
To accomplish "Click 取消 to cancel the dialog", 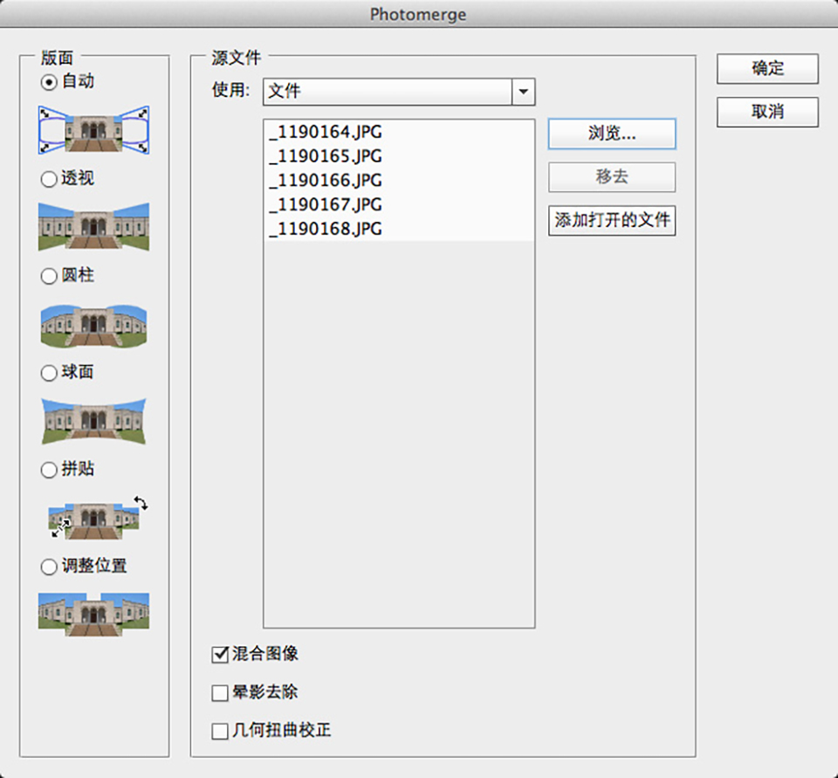I will (x=767, y=112).
